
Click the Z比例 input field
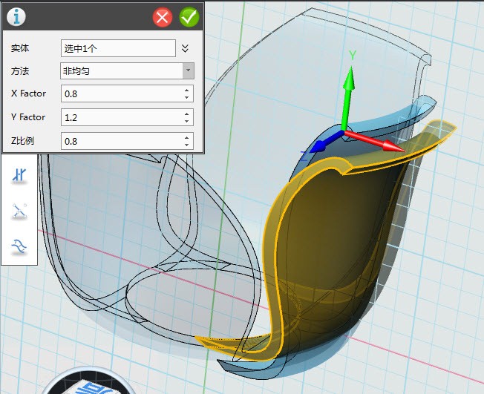pyautogui.click(x=120, y=141)
